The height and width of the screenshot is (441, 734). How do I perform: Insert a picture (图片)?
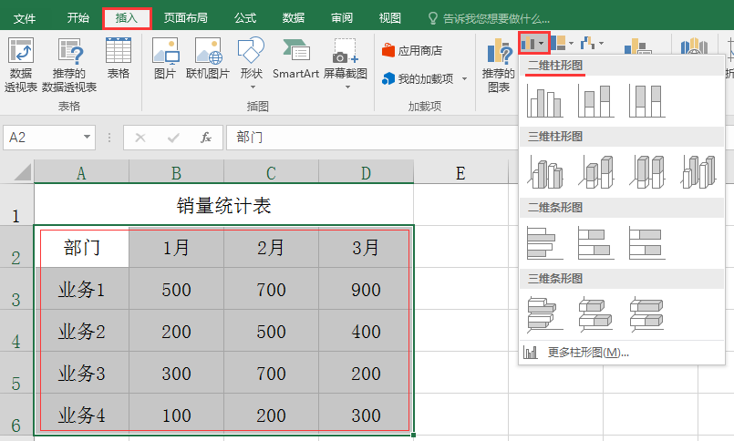click(165, 58)
